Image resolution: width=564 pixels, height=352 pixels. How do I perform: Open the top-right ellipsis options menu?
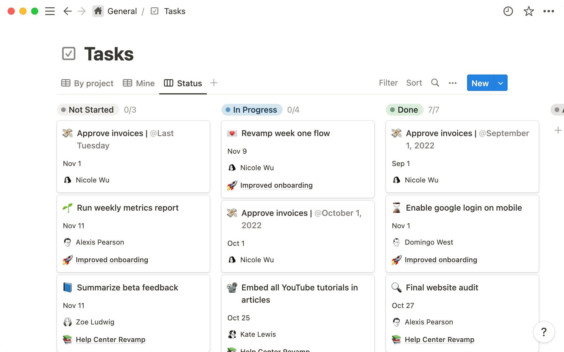pyautogui.click(x=549, y=11)
